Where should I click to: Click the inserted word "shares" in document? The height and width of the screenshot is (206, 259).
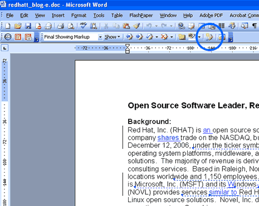click(x=168, y=138)
